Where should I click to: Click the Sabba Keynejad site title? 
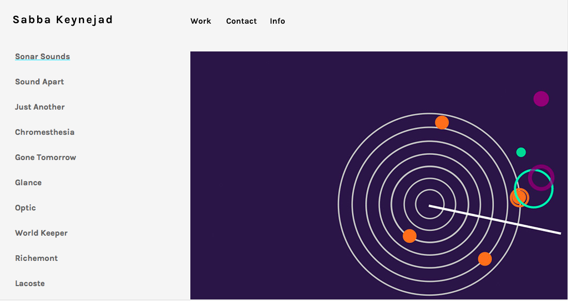click(x=62, y=20)
